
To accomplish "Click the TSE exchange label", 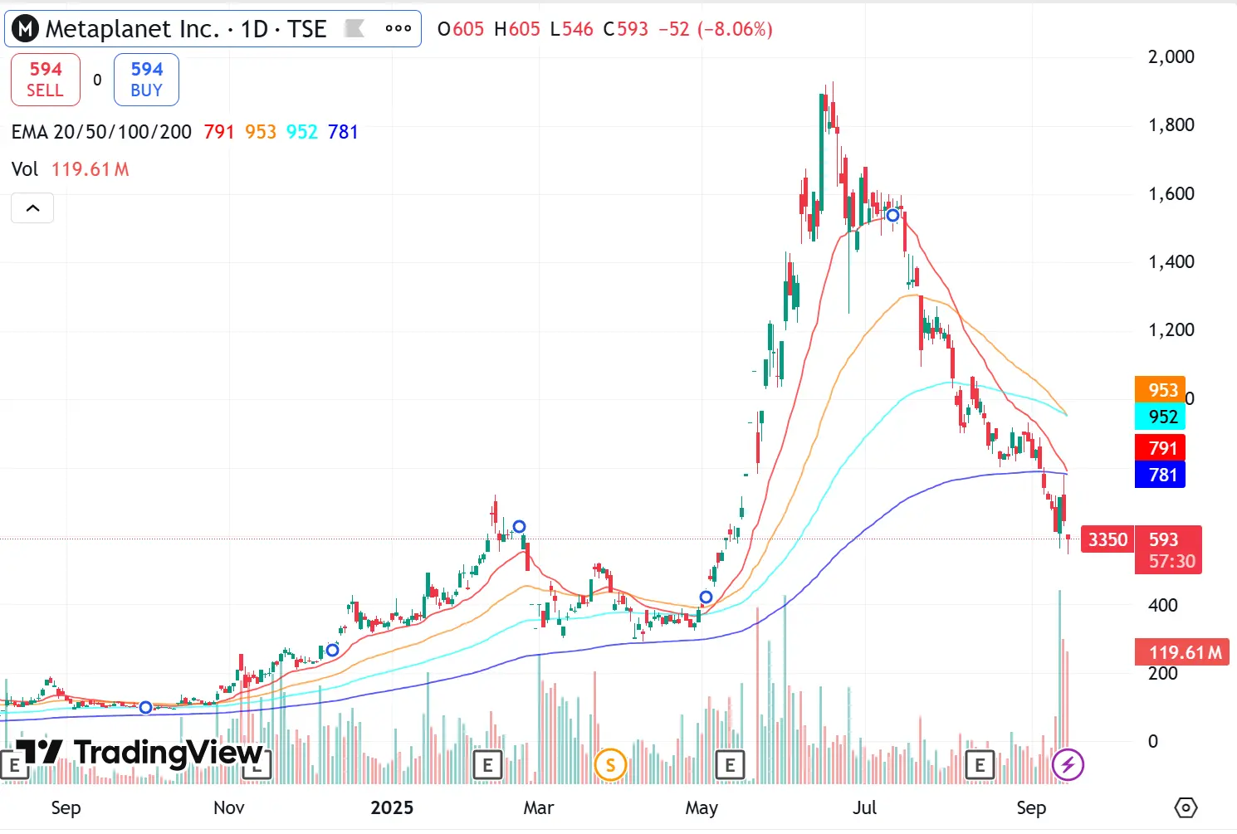I will coord(307,29).
